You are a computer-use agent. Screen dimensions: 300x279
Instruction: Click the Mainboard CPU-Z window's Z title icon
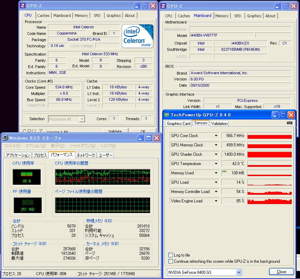163,6
